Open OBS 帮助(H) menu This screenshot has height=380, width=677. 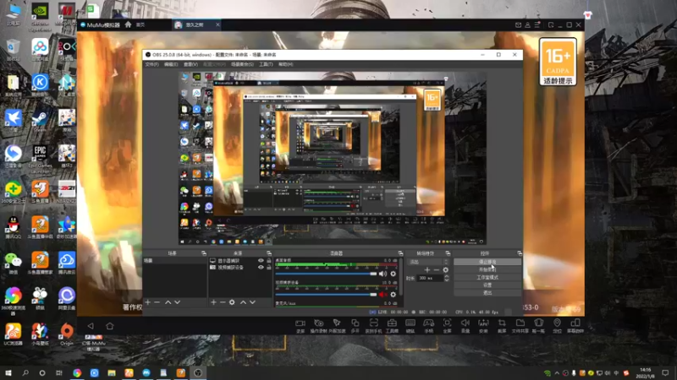click(x=285, y=64)
